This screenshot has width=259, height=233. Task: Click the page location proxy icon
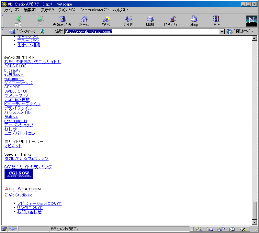(42, 31)
